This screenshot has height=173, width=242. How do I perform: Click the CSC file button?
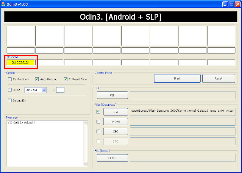(x=116, y=131)
